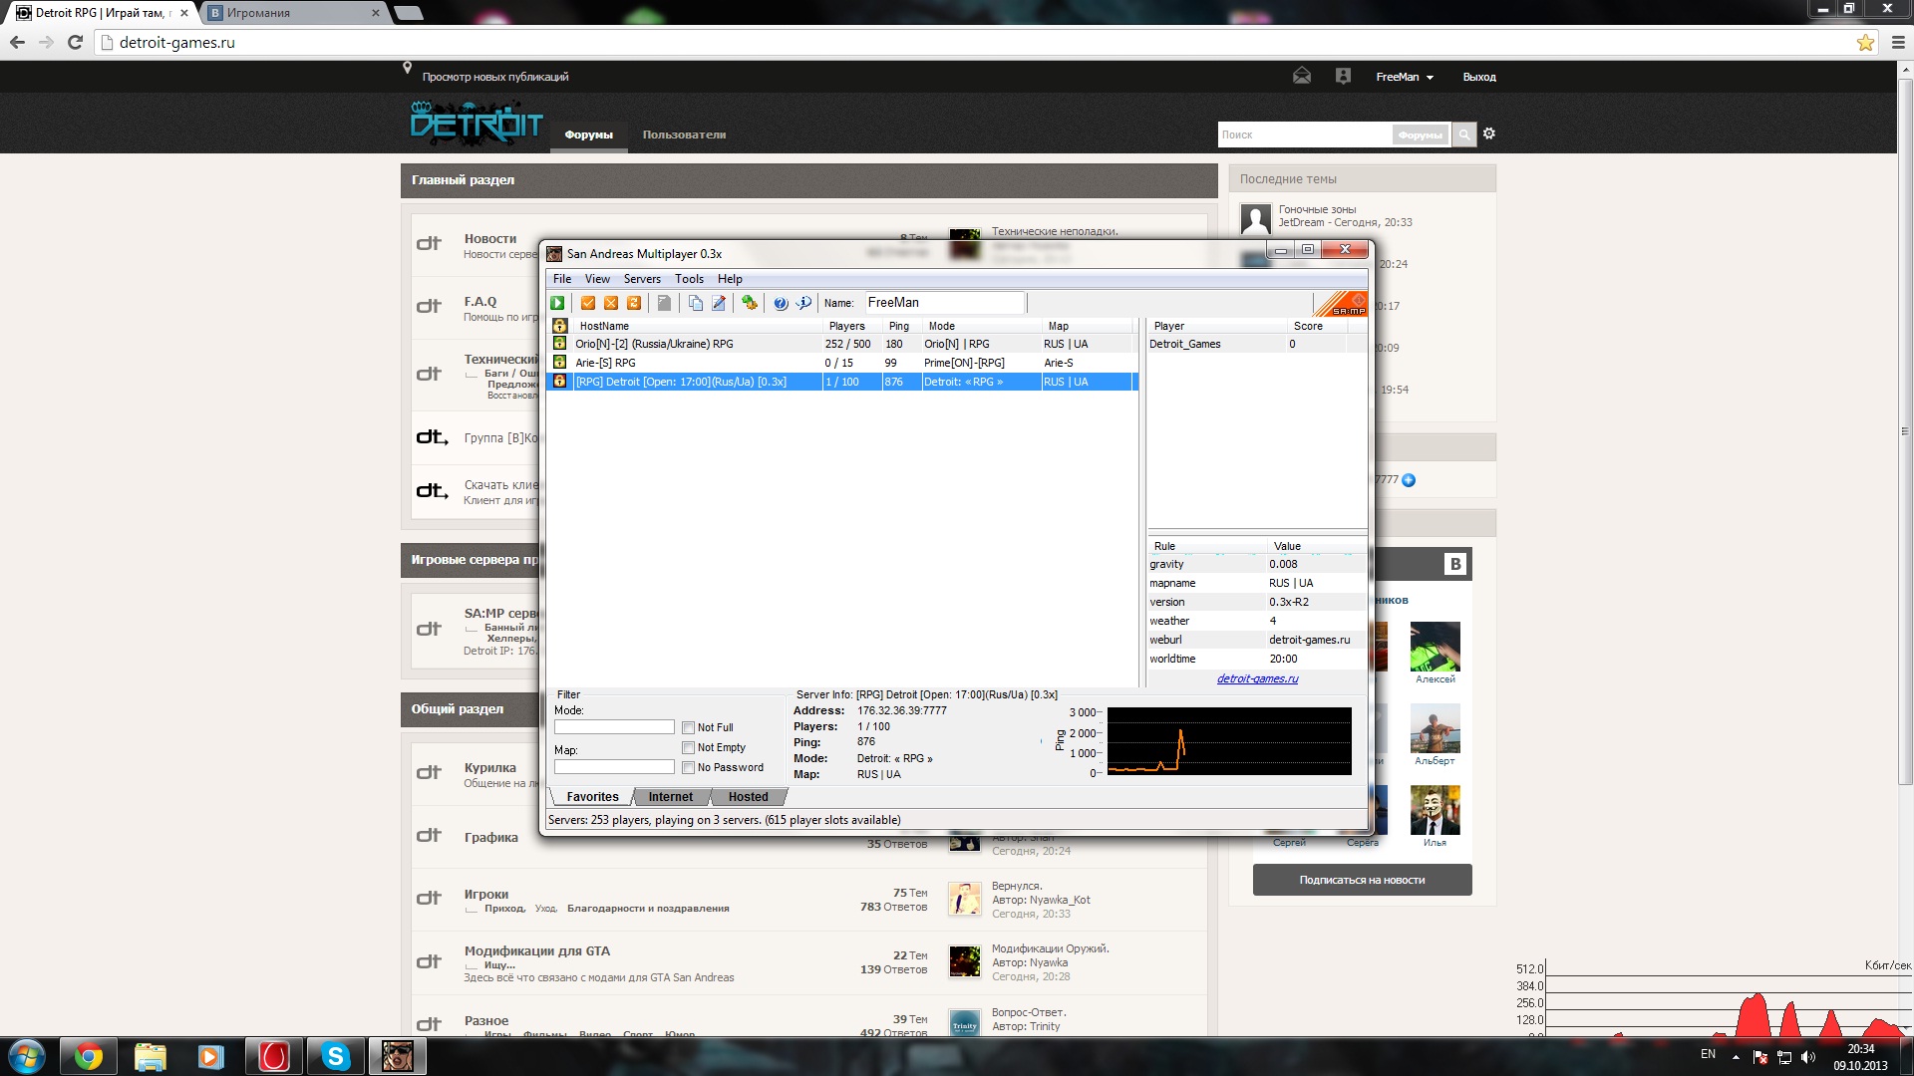Reload the page in Chrome

pos(75,43)
